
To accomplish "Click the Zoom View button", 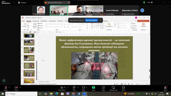I will point(150,2).
